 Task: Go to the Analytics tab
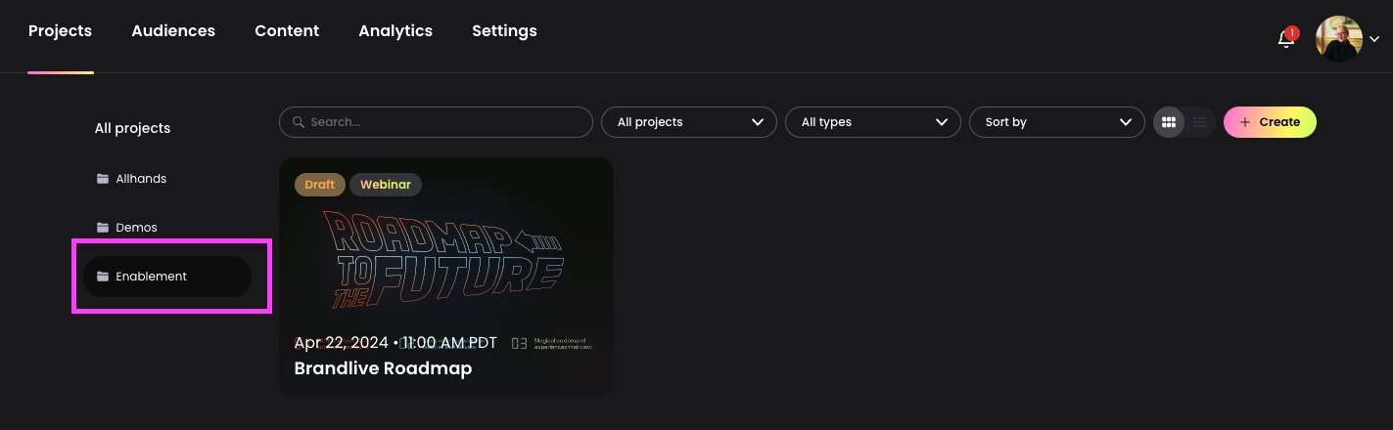coord(395,31)
